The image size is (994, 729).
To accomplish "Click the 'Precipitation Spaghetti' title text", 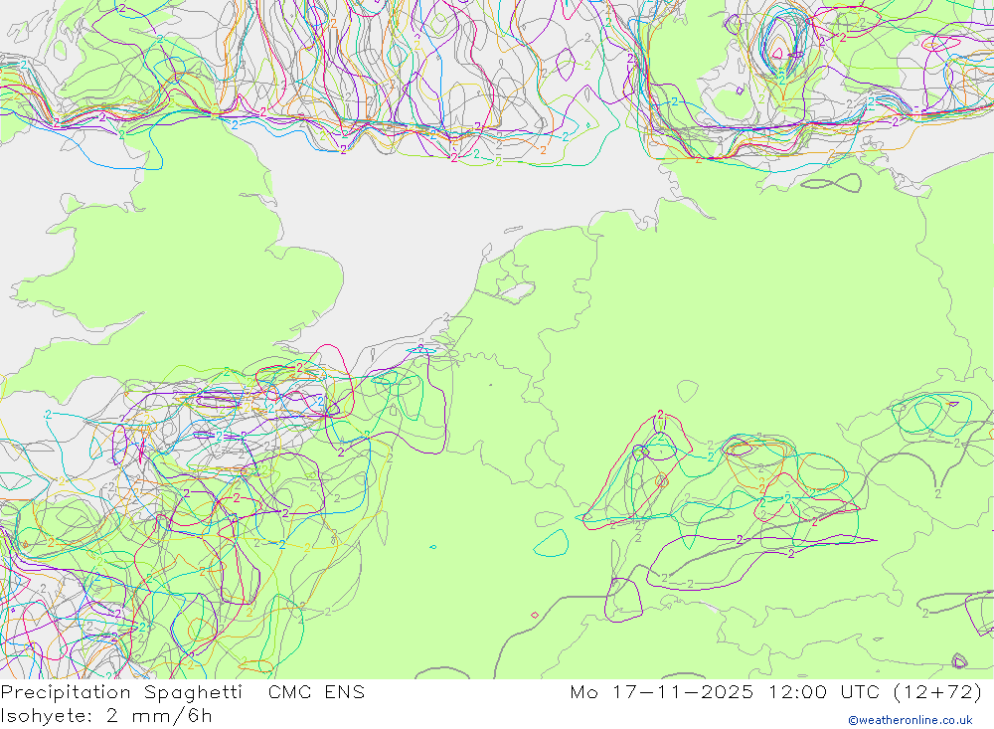I will [121, 692].
